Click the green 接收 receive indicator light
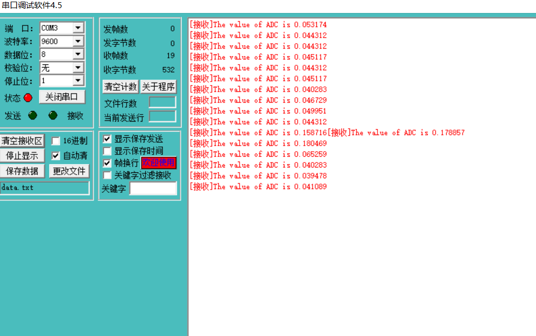This screenshot has height=336, width=536. coord(52,115)
